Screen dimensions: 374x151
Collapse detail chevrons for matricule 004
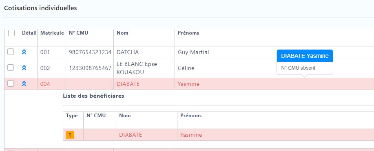coord(24,83)
